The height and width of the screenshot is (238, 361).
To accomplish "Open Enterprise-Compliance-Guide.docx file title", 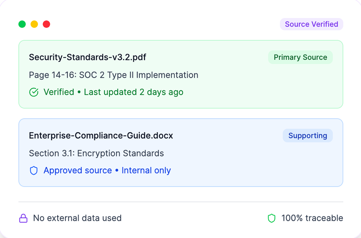I will (101, 136).
